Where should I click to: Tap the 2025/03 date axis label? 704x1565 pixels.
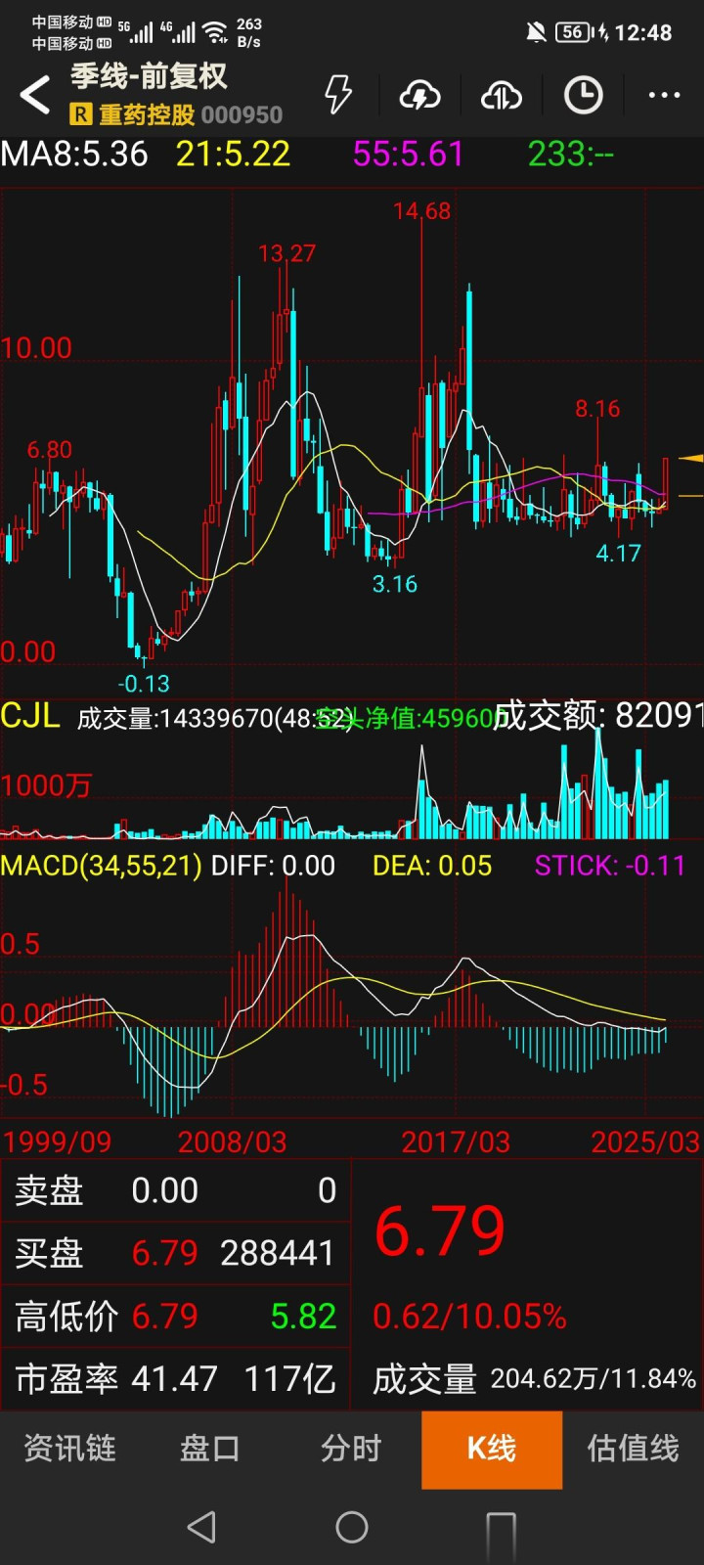(x=645, y=1141)
